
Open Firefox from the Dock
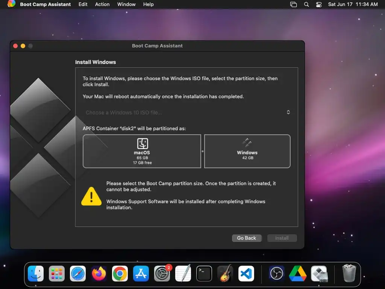[99, 274]
